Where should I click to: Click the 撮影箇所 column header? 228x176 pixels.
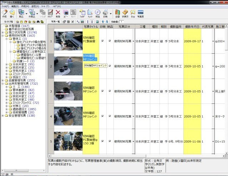(176, 27)
